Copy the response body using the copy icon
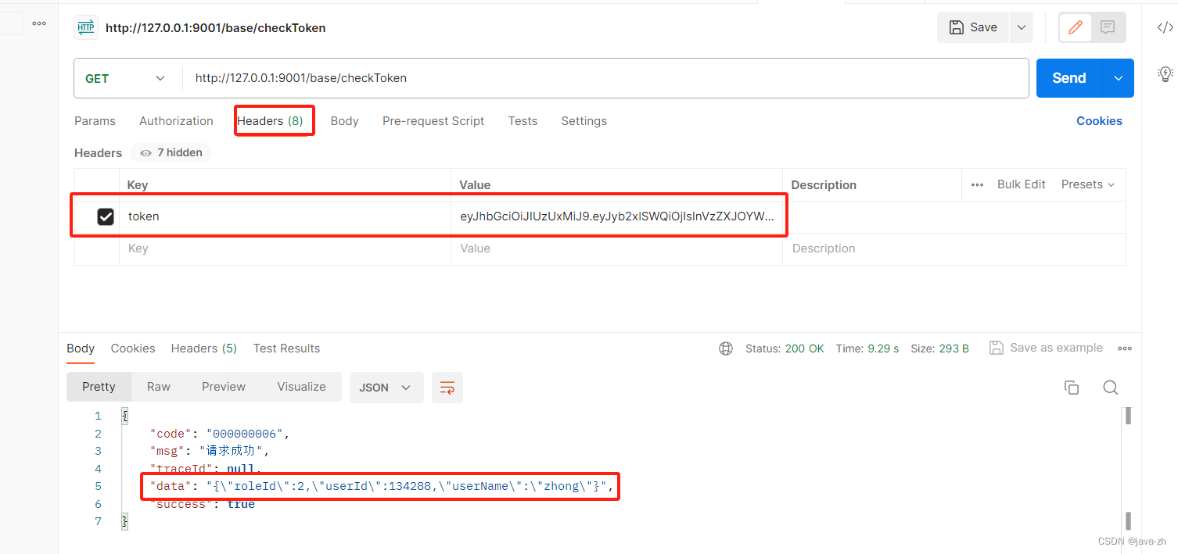Image resolution: width=1178 pixels, height=554 pixels. [1072, 387]
